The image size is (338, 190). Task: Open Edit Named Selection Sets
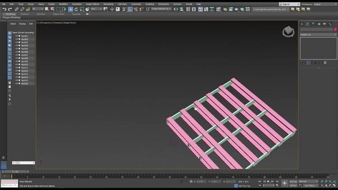[x=148, y=9]
